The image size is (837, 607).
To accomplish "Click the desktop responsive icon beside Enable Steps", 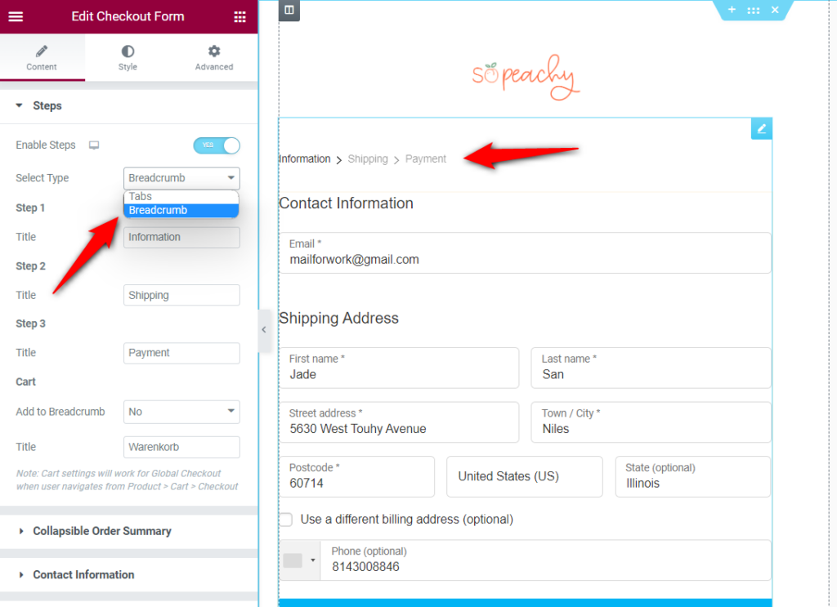I will (94, 145).
